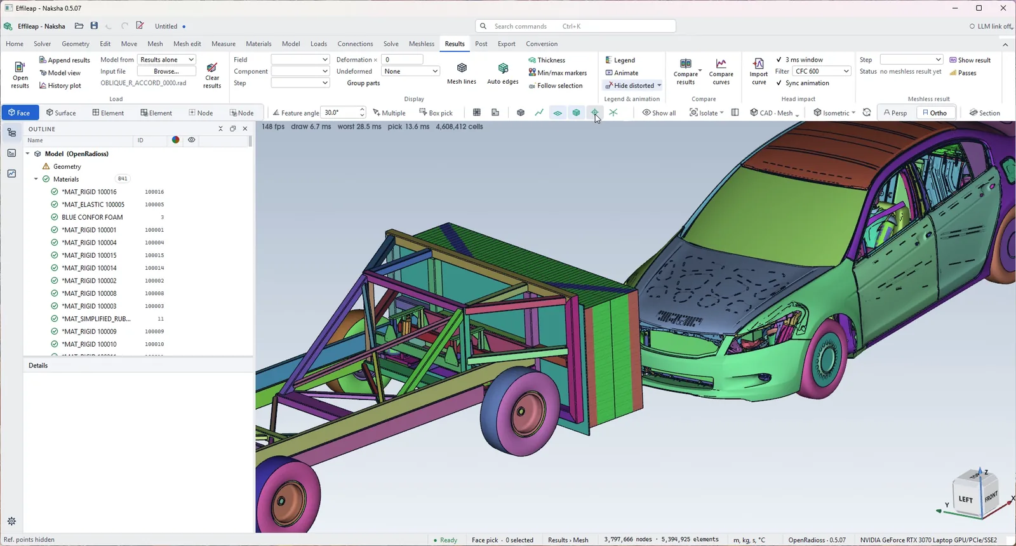1016x546 pixels.
Task: Click the Section button
Action: tap(984, 113)
